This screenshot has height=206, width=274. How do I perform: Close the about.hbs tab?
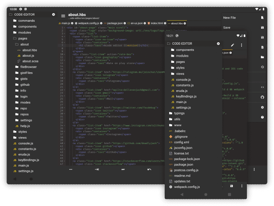pyautogui.click(x=185, y=23)
